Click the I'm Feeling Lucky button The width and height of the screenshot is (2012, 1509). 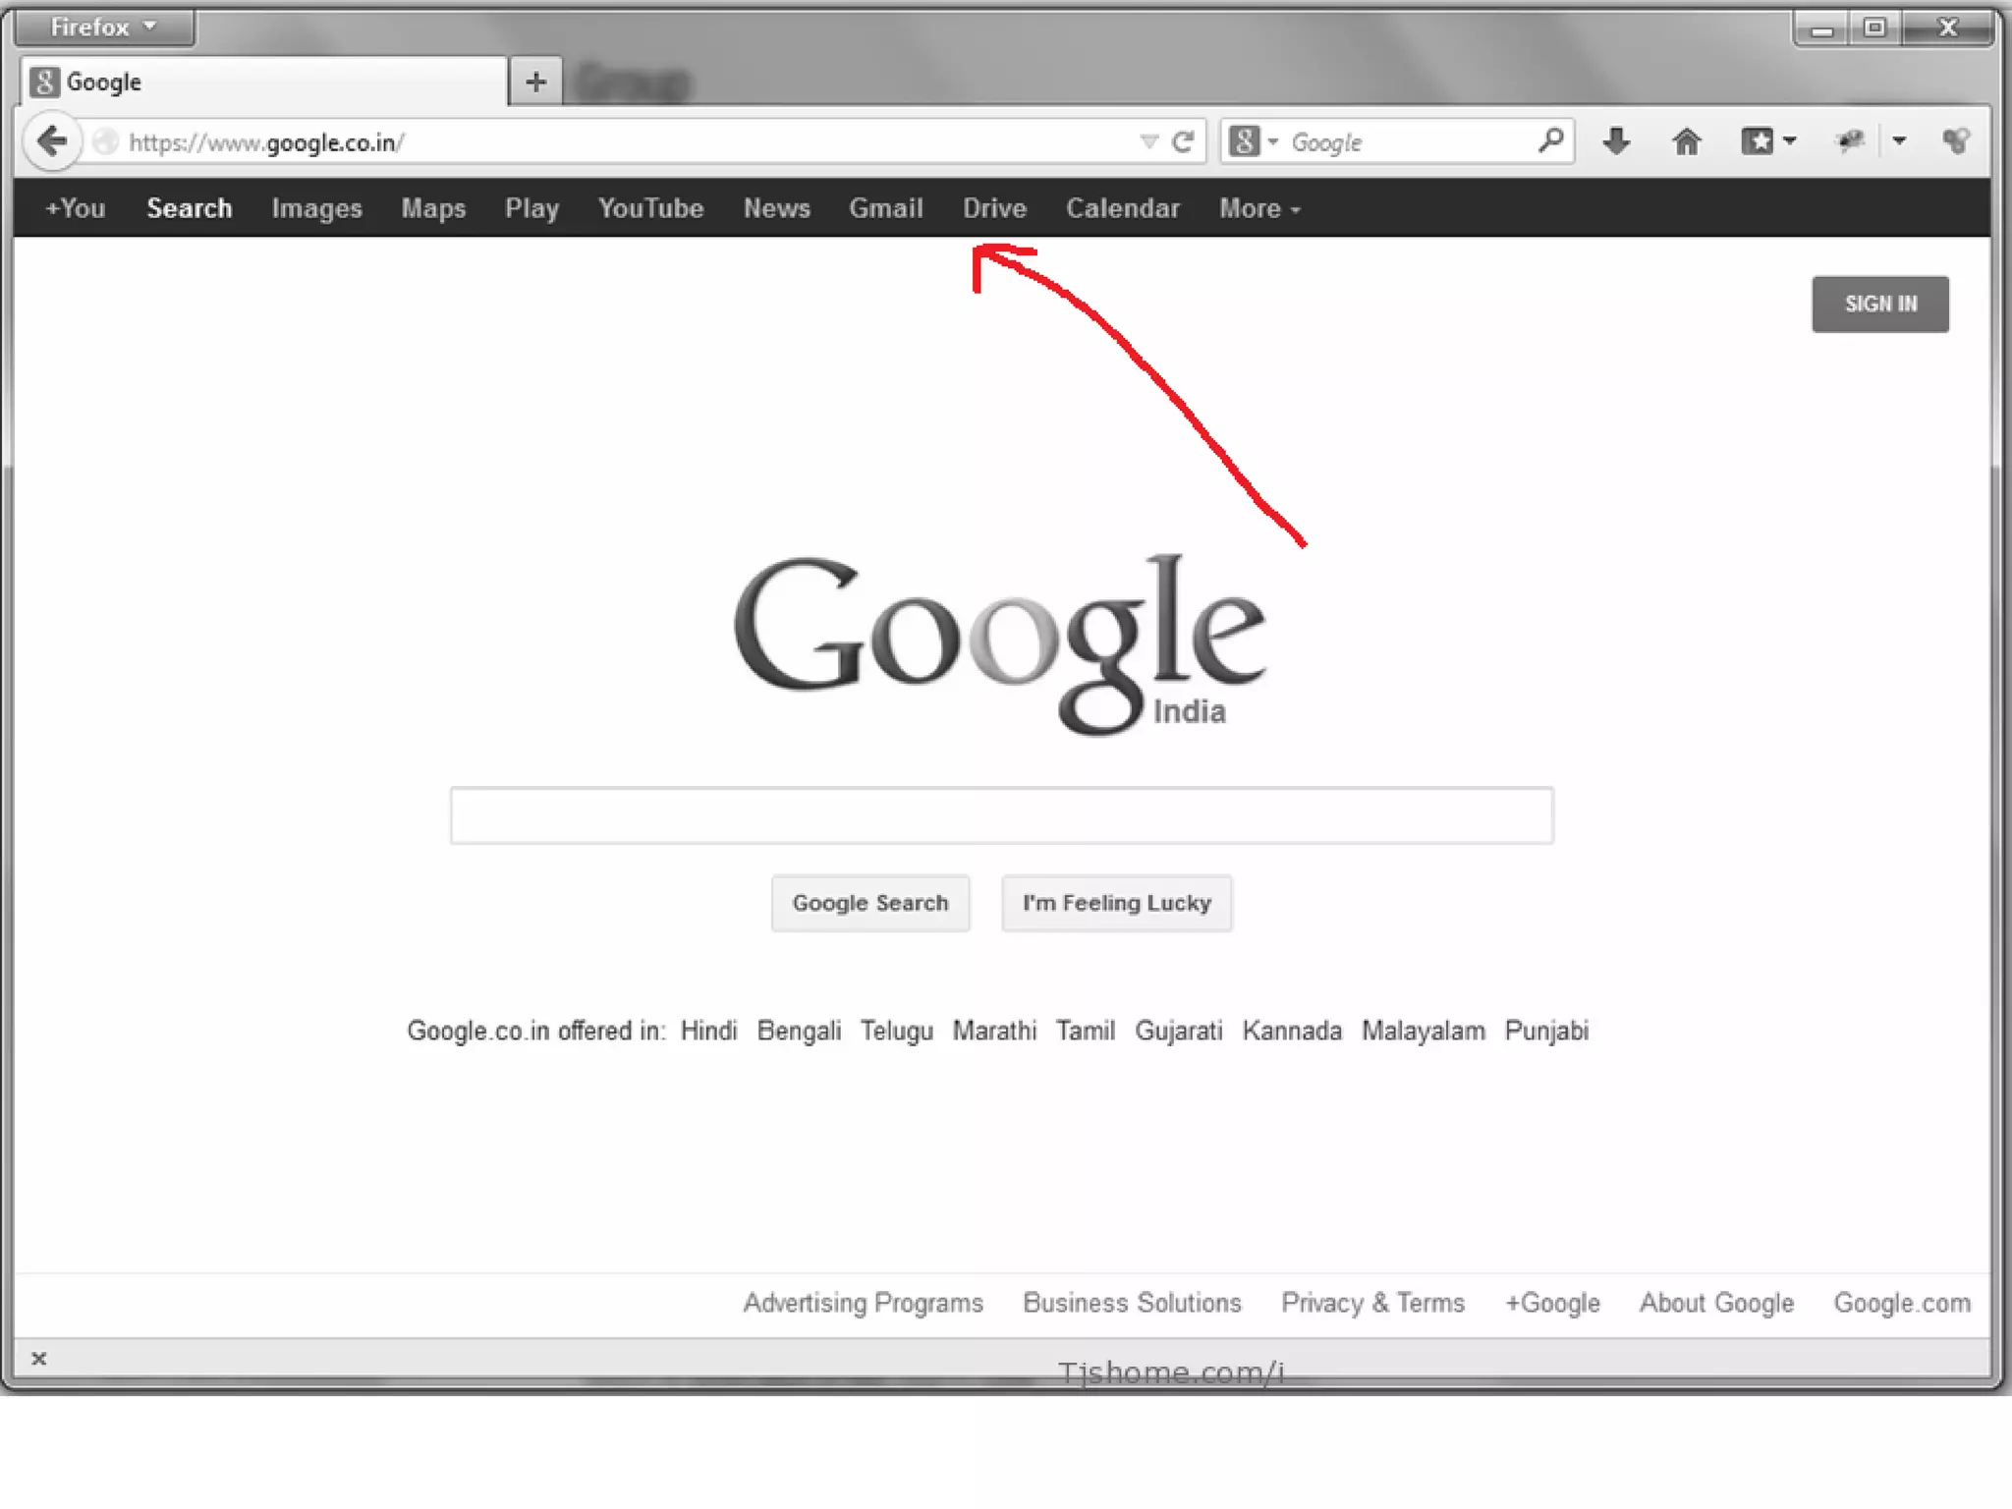point(1116,903)
